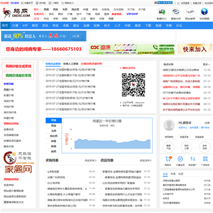Switch to the 头条 tab
Screen dimensions: 213x213
click(x=173, y=174)
